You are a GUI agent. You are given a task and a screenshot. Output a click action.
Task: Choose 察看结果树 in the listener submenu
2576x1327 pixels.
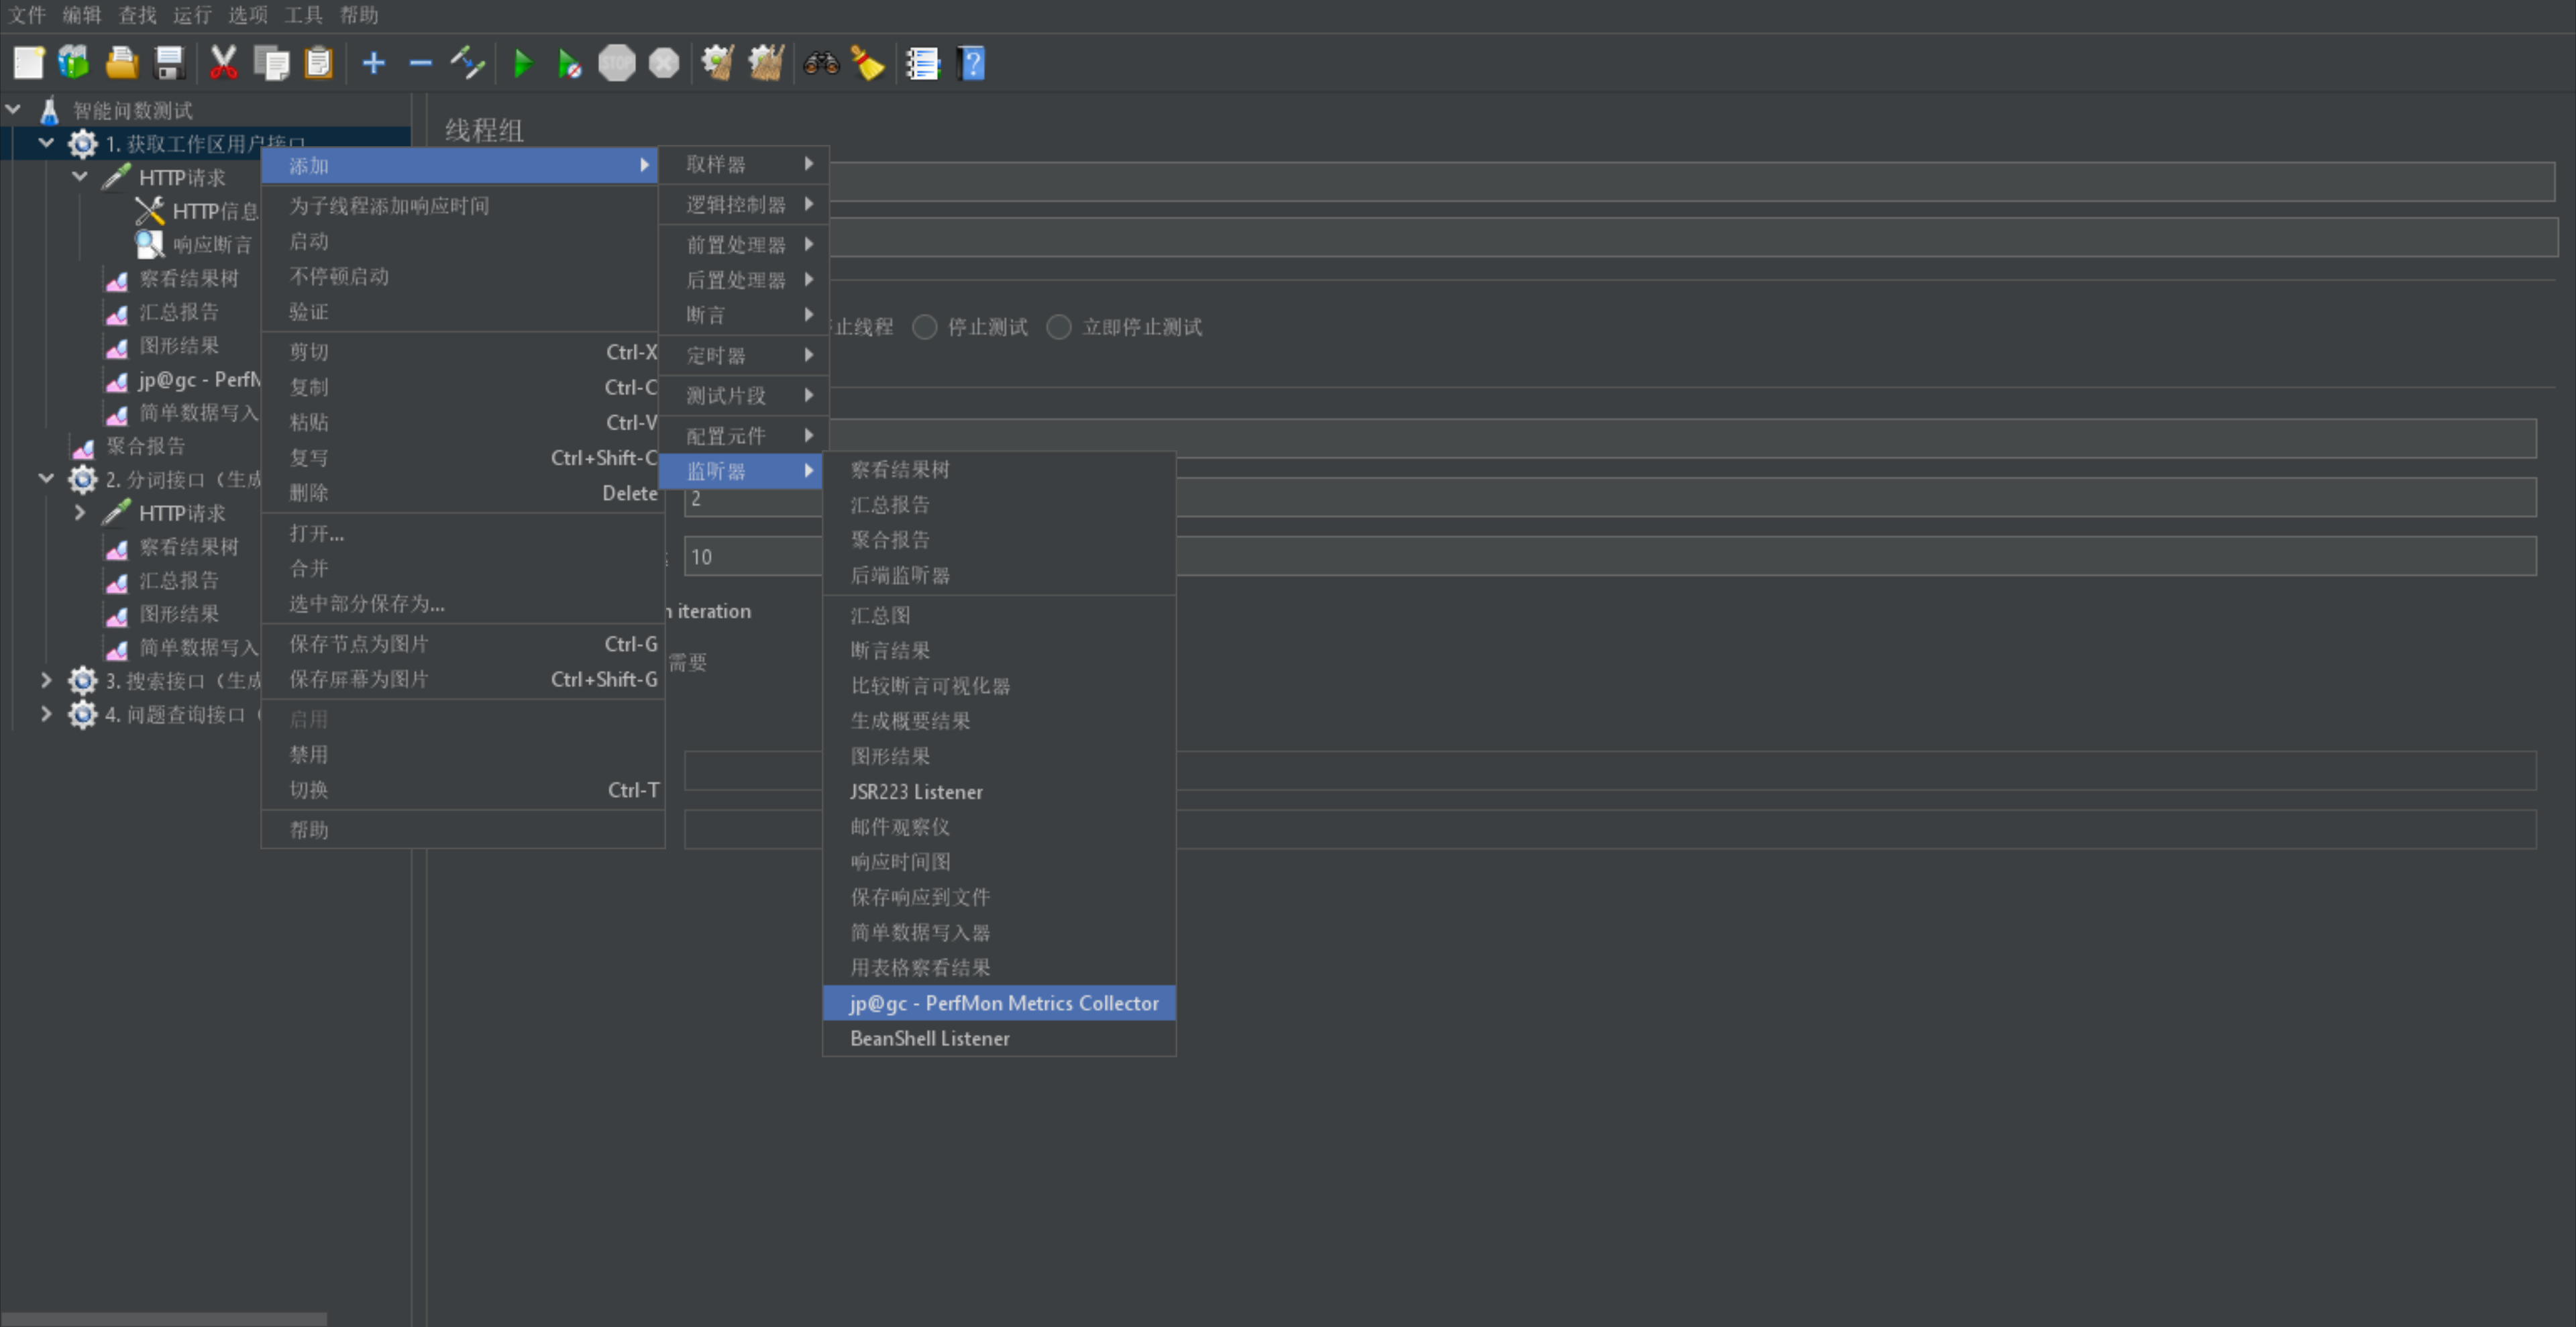point(999,470)
